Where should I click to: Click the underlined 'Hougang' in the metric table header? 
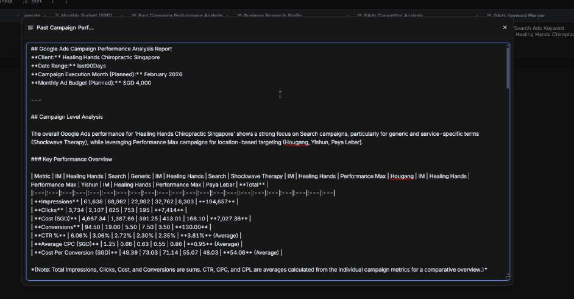click(x=402, y=177)
